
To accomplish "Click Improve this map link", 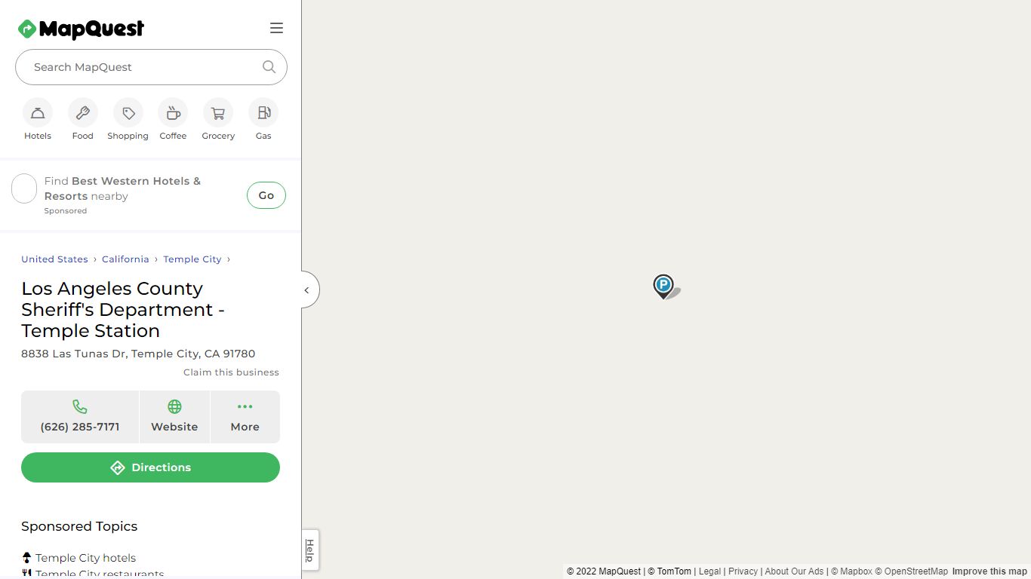I will [x=989, y=571].
